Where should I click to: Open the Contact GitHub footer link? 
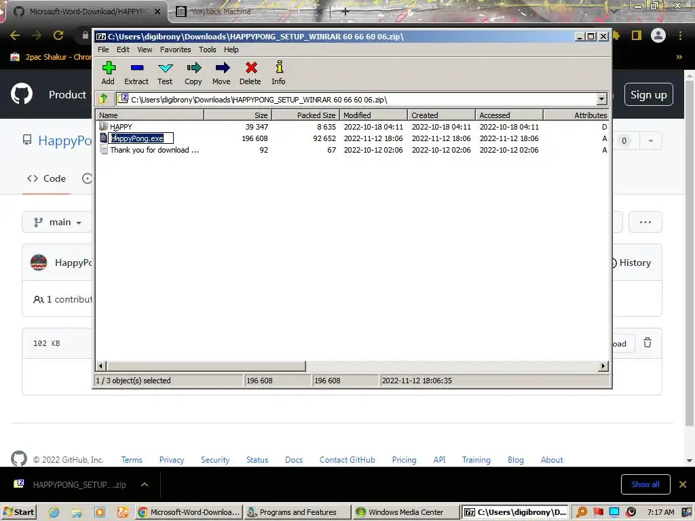[347, 460]
